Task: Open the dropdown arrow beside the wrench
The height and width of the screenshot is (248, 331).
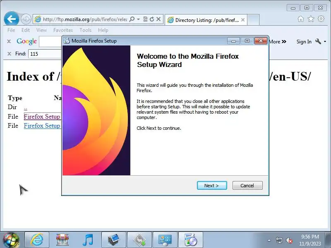Action: tap(325, 42)
